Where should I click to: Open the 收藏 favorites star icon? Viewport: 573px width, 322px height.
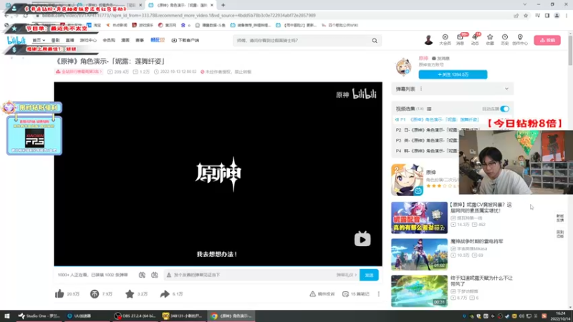coord(490,40)
